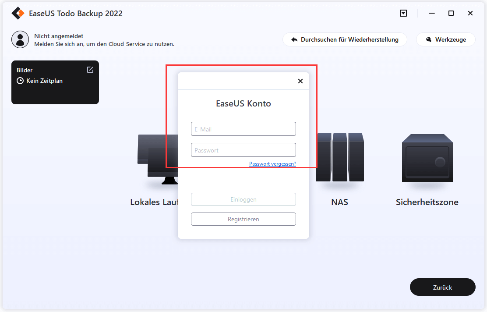Choose the NAS storage icon
This screenshot has width=487, height=312.
[x=340, y=157]
